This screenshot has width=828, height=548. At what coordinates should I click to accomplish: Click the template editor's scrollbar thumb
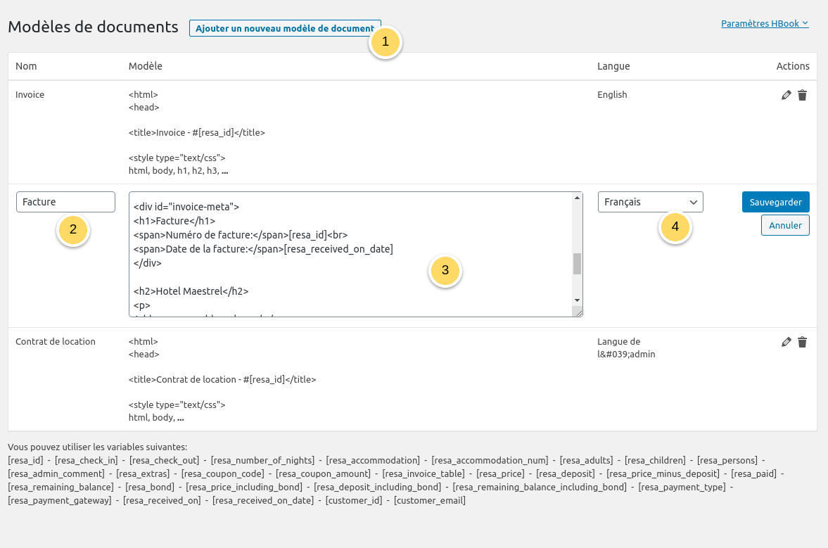click(x=578, y=263)
